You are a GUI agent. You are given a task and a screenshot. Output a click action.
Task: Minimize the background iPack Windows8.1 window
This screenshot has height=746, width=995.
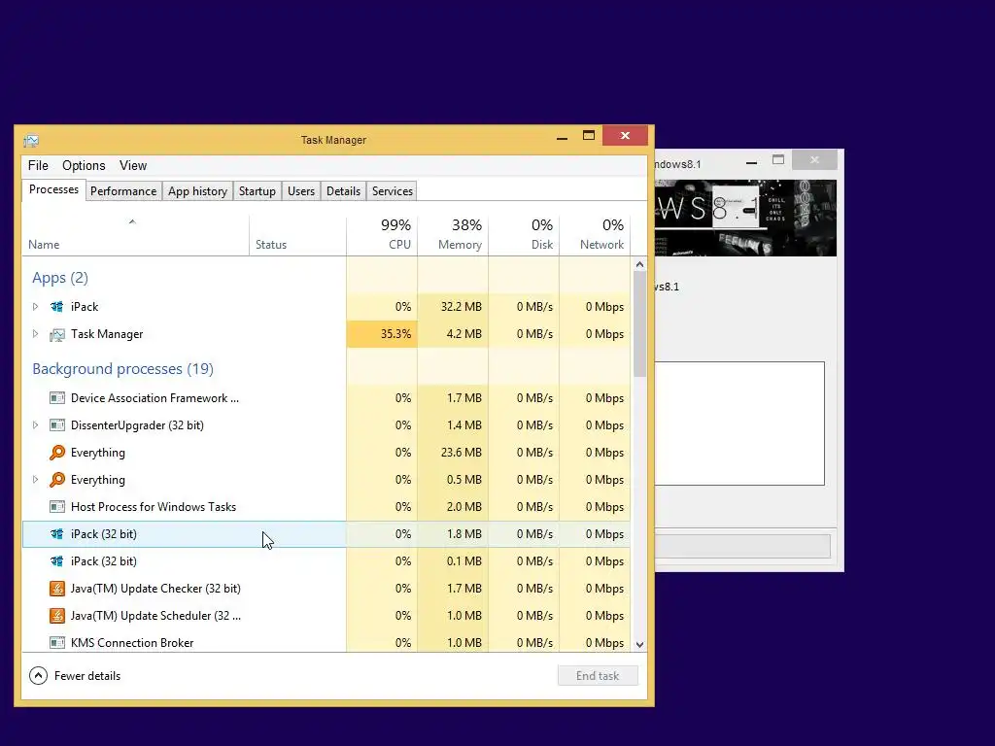coord(752,162)
